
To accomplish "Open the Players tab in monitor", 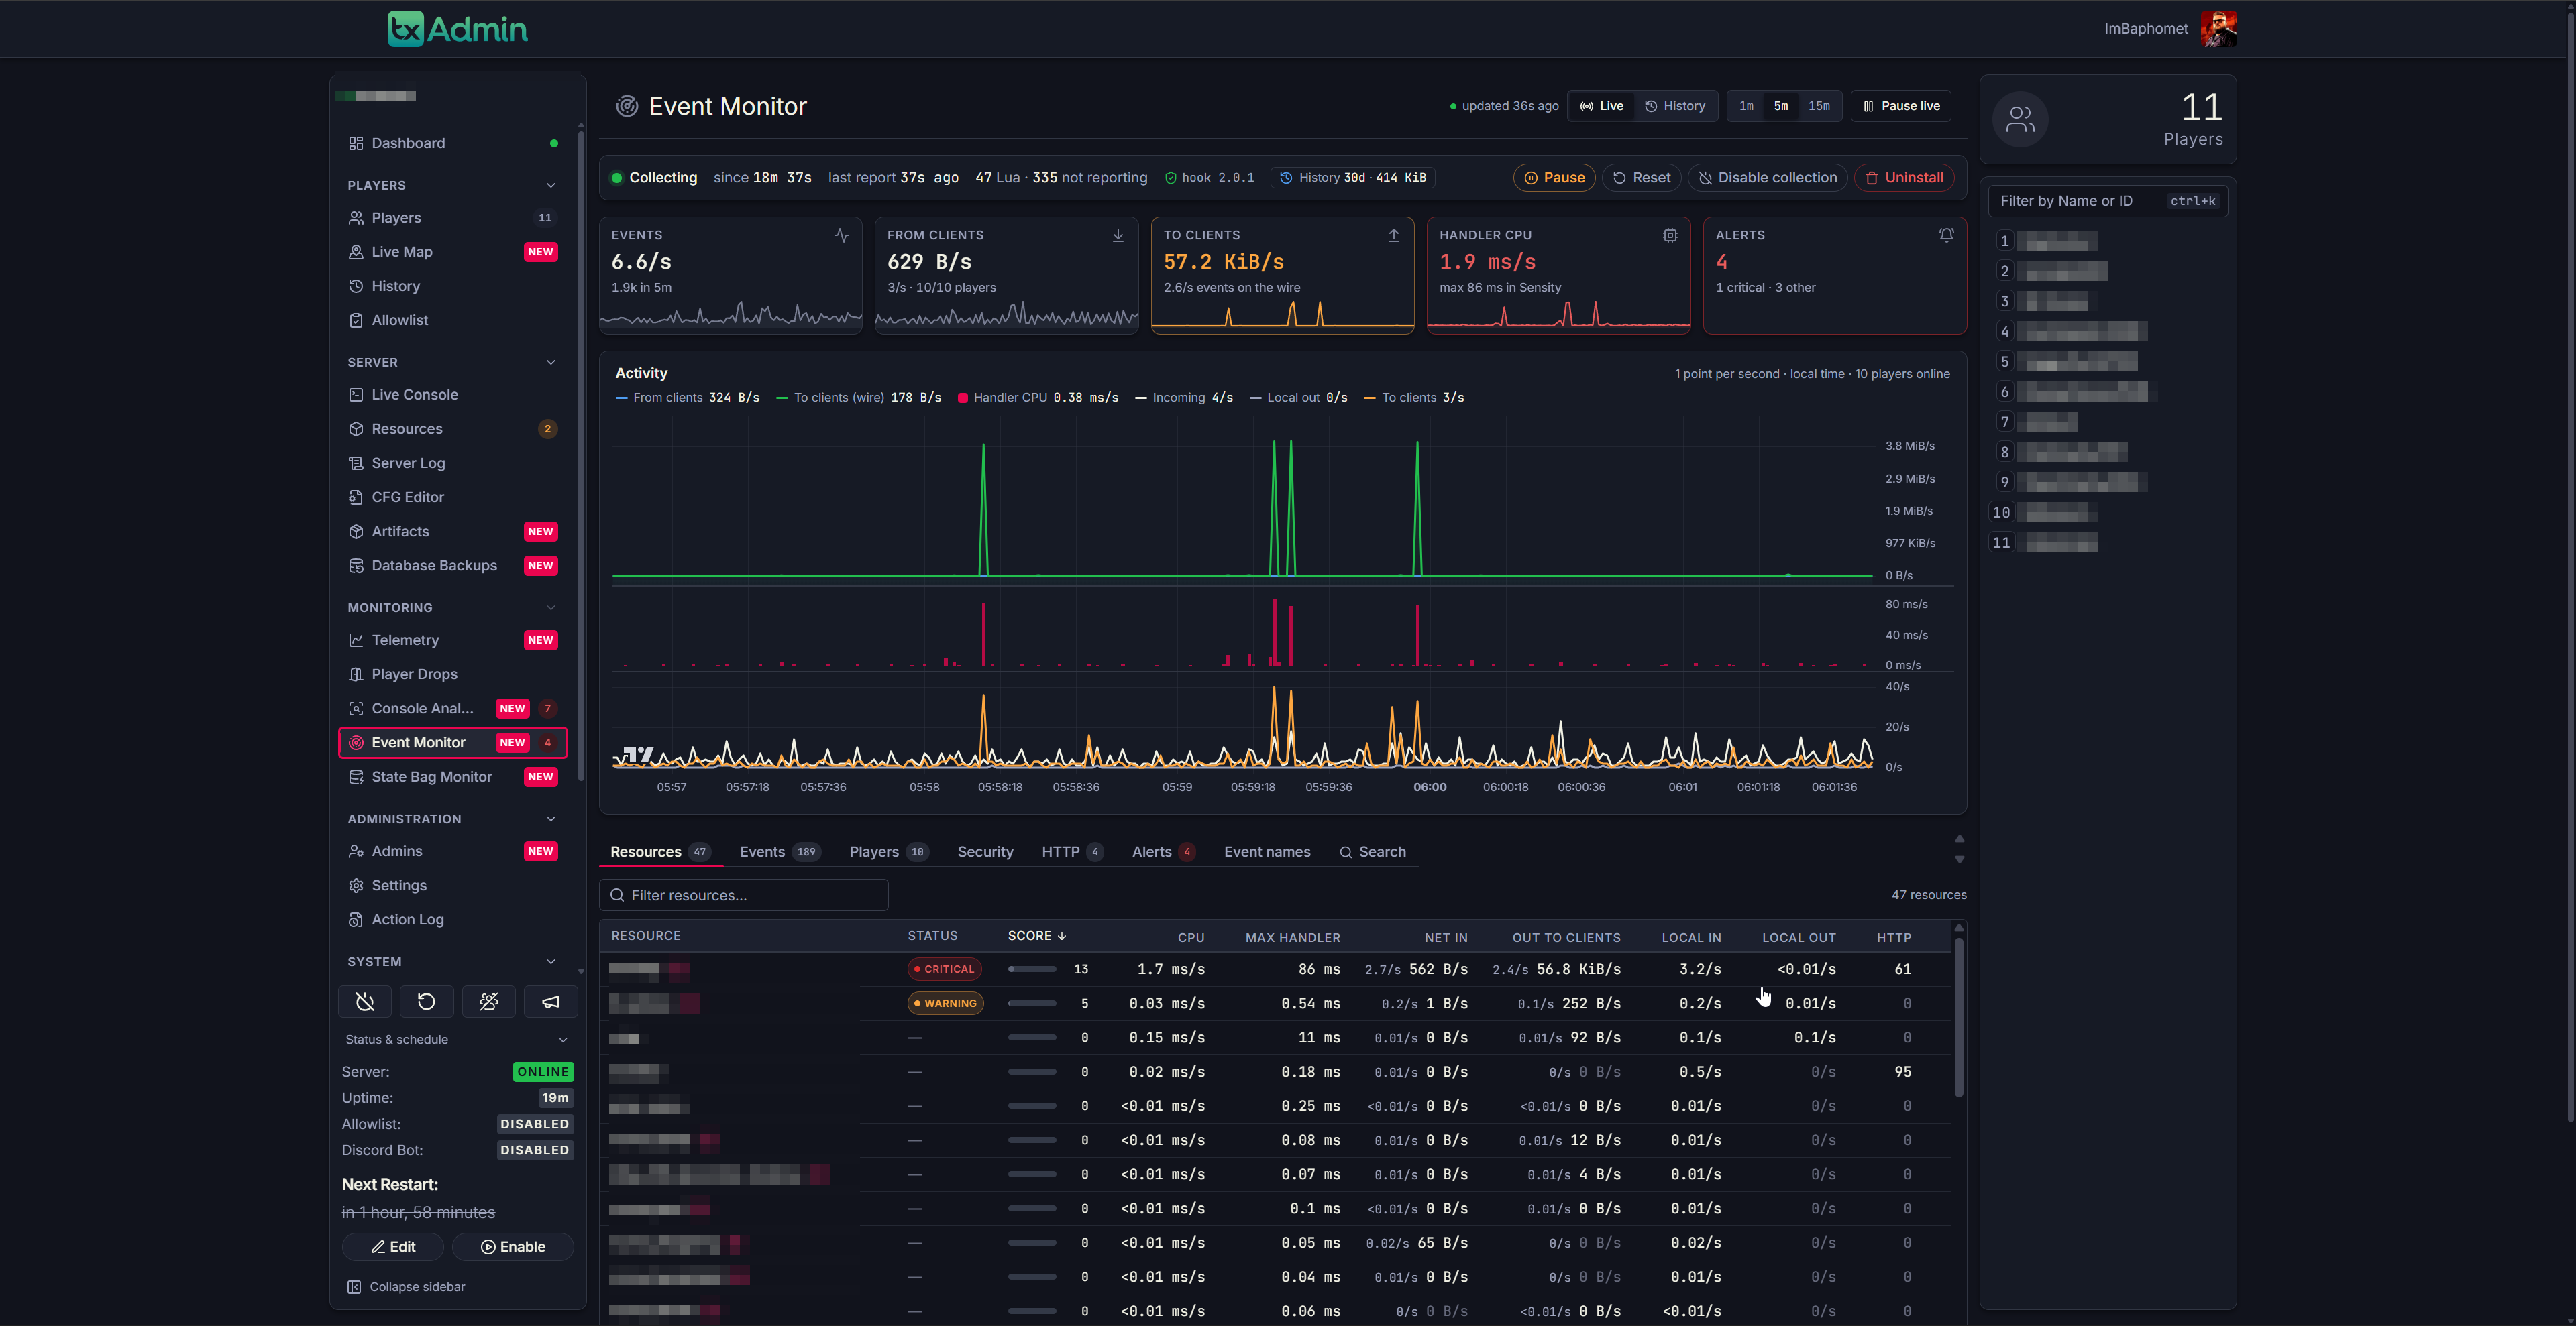I will tap(889, 851).
